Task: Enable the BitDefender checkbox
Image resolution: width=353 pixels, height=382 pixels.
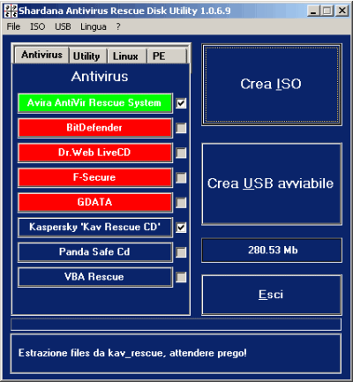Action: 181,128
